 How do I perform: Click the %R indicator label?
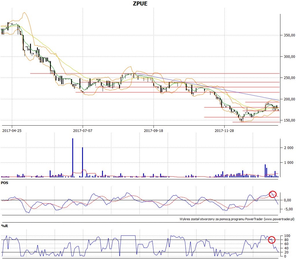coord(5,226)
